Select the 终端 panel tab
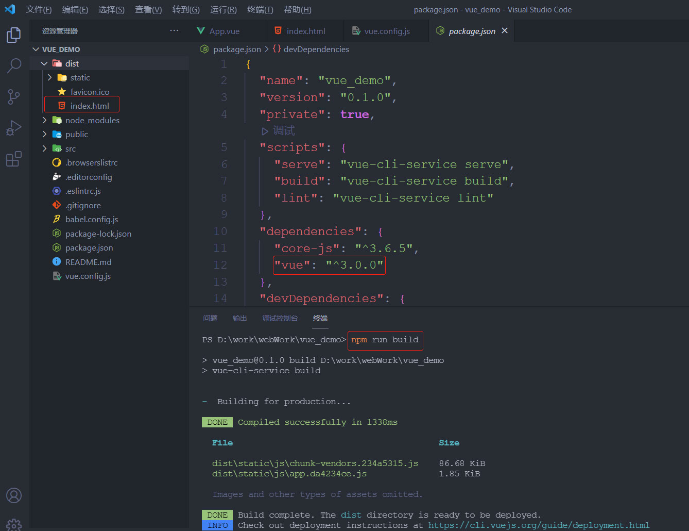Viewport: 689px width, 531px height. [x=320, y=318]
